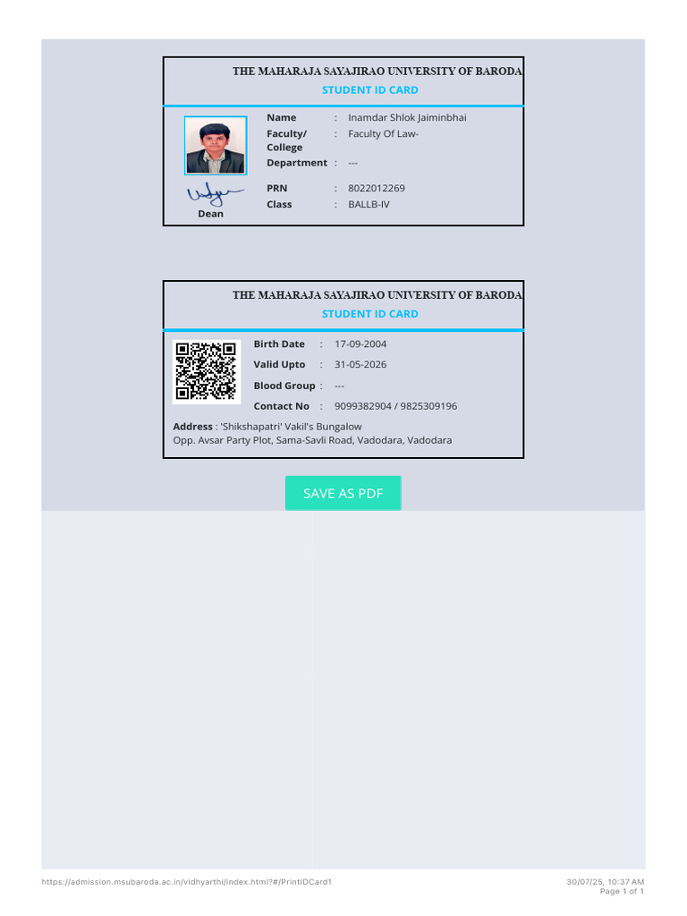Click the QR code image
This screenshot has height=916, width=687.
(205, 371)
